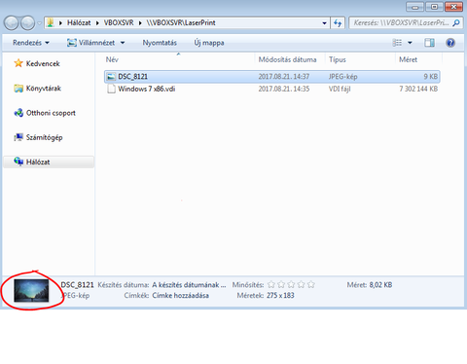Viewport: 467px width, 364px height.
Task: Click the Windows 7 x86.vdi file icon
Action: click(x=111, y=89)
